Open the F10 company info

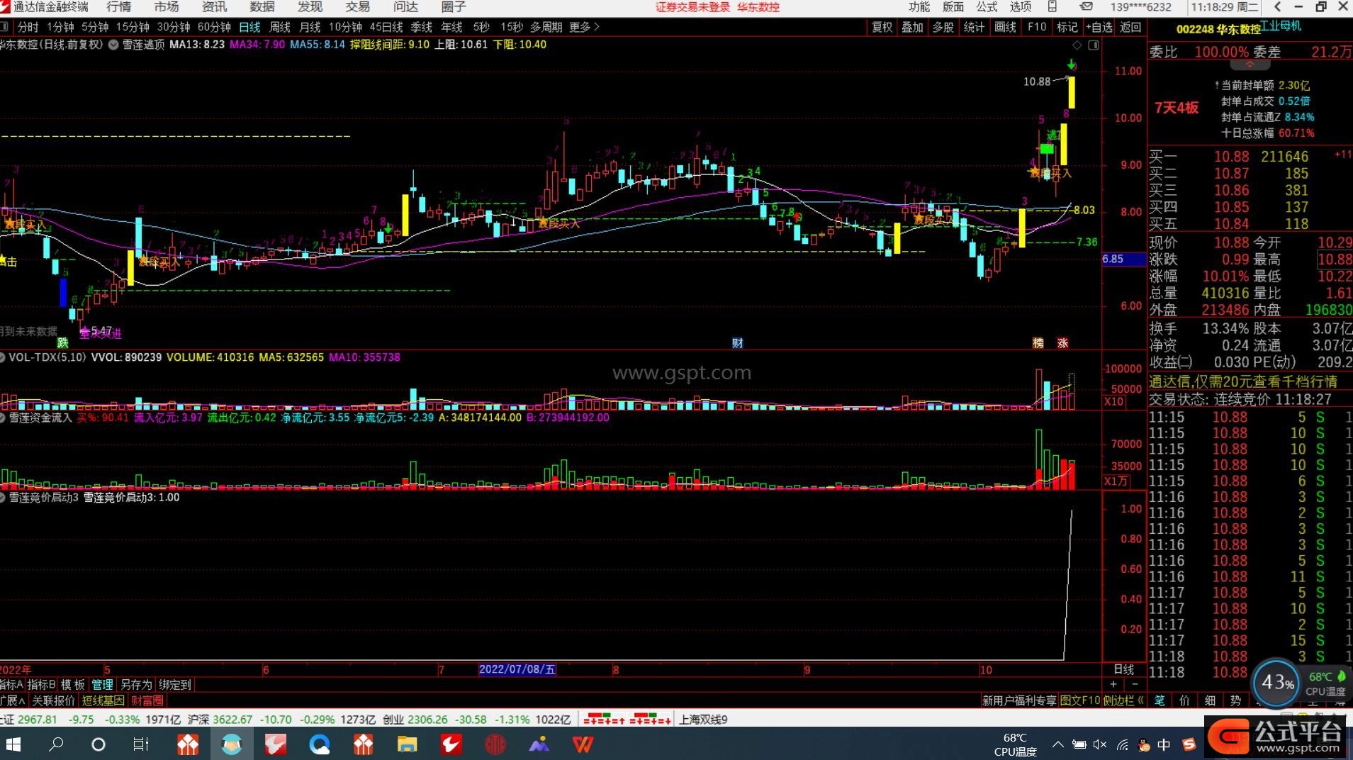pyautogui.click(x=1036, y=27)
